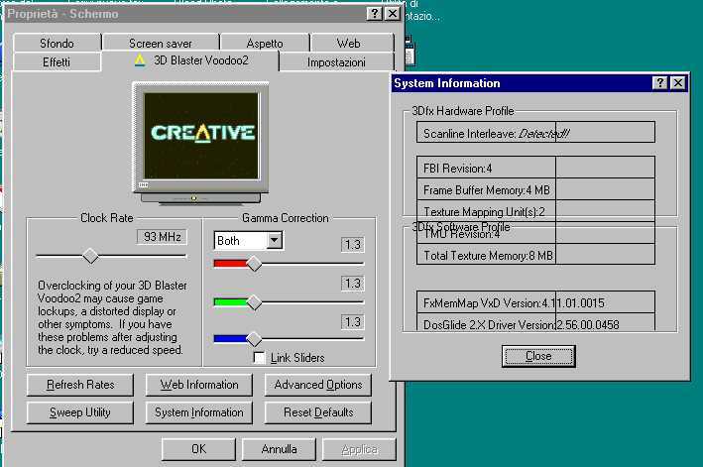The height and width of the screenshot is (467, 703).
Task: Click the overclocking warning text
Action: coord(112,317)
